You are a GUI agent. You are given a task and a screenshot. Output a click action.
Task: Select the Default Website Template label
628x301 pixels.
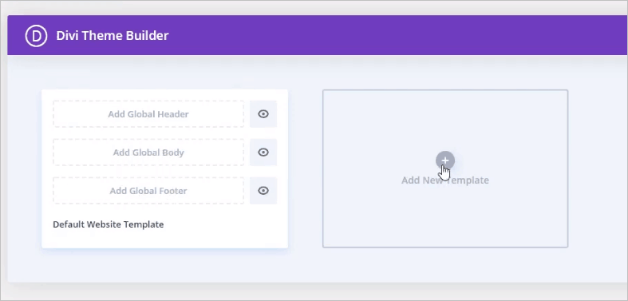click(109, 224)
